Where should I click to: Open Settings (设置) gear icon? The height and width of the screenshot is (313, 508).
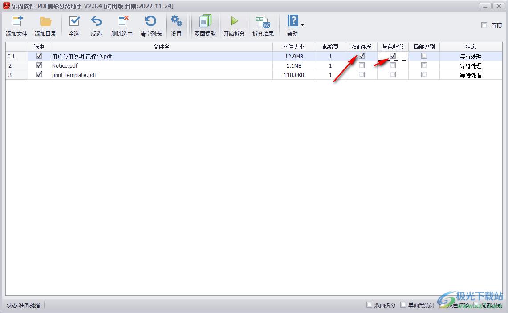point(176,22)
